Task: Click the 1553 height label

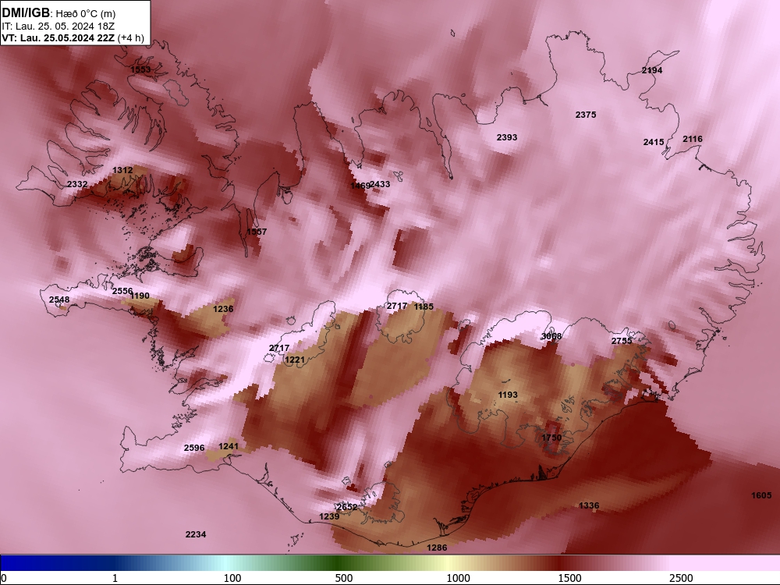Action: click(140, 69)
